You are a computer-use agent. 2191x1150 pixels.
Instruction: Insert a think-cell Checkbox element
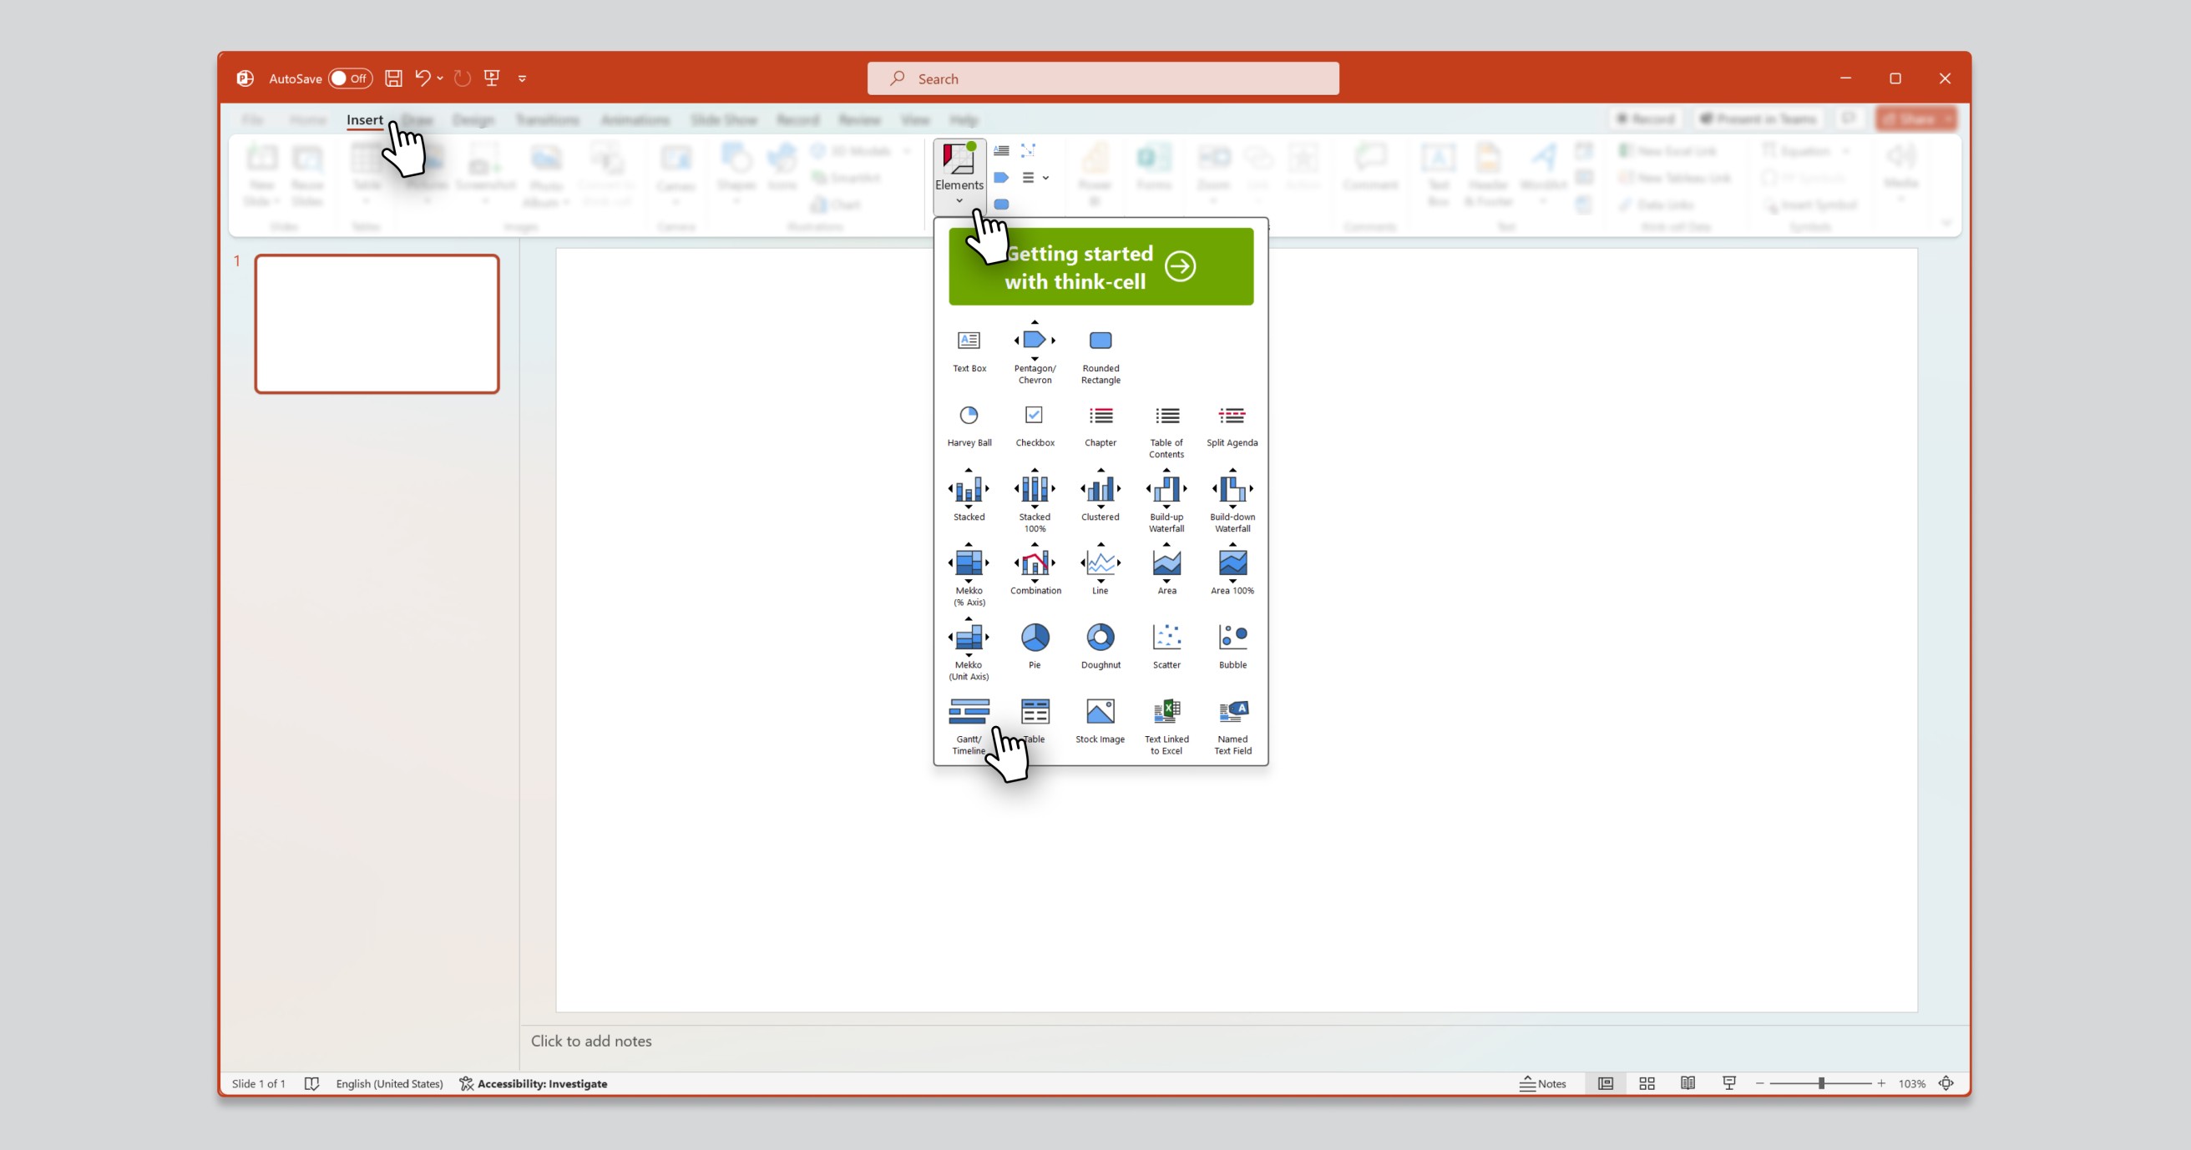1035,425
